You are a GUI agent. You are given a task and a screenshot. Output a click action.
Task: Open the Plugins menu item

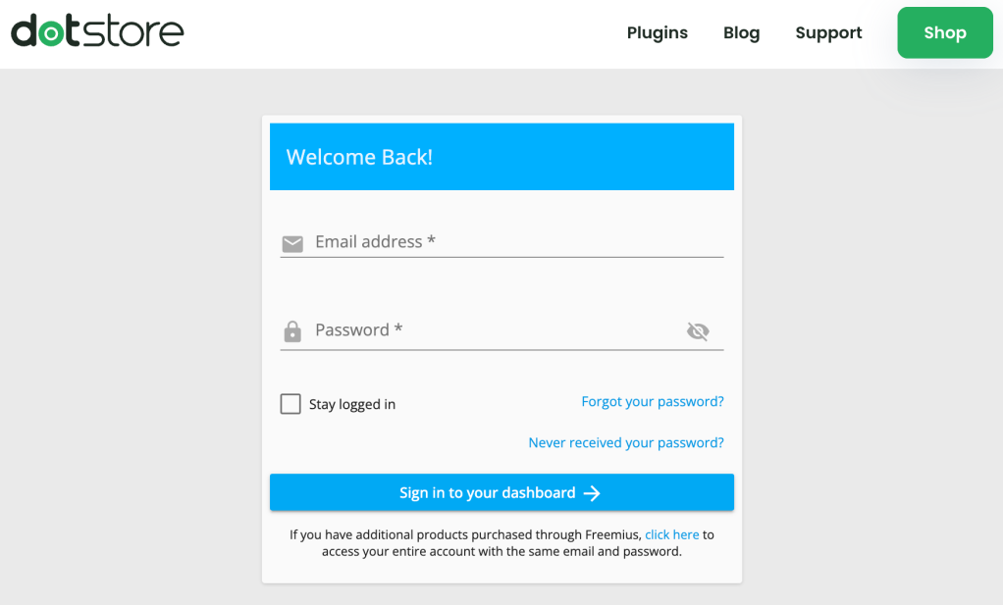(x=657, y=32)
